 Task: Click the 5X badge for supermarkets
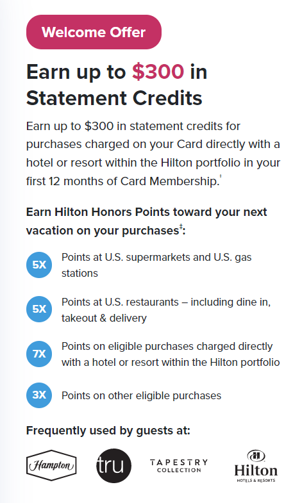(39, 265)
